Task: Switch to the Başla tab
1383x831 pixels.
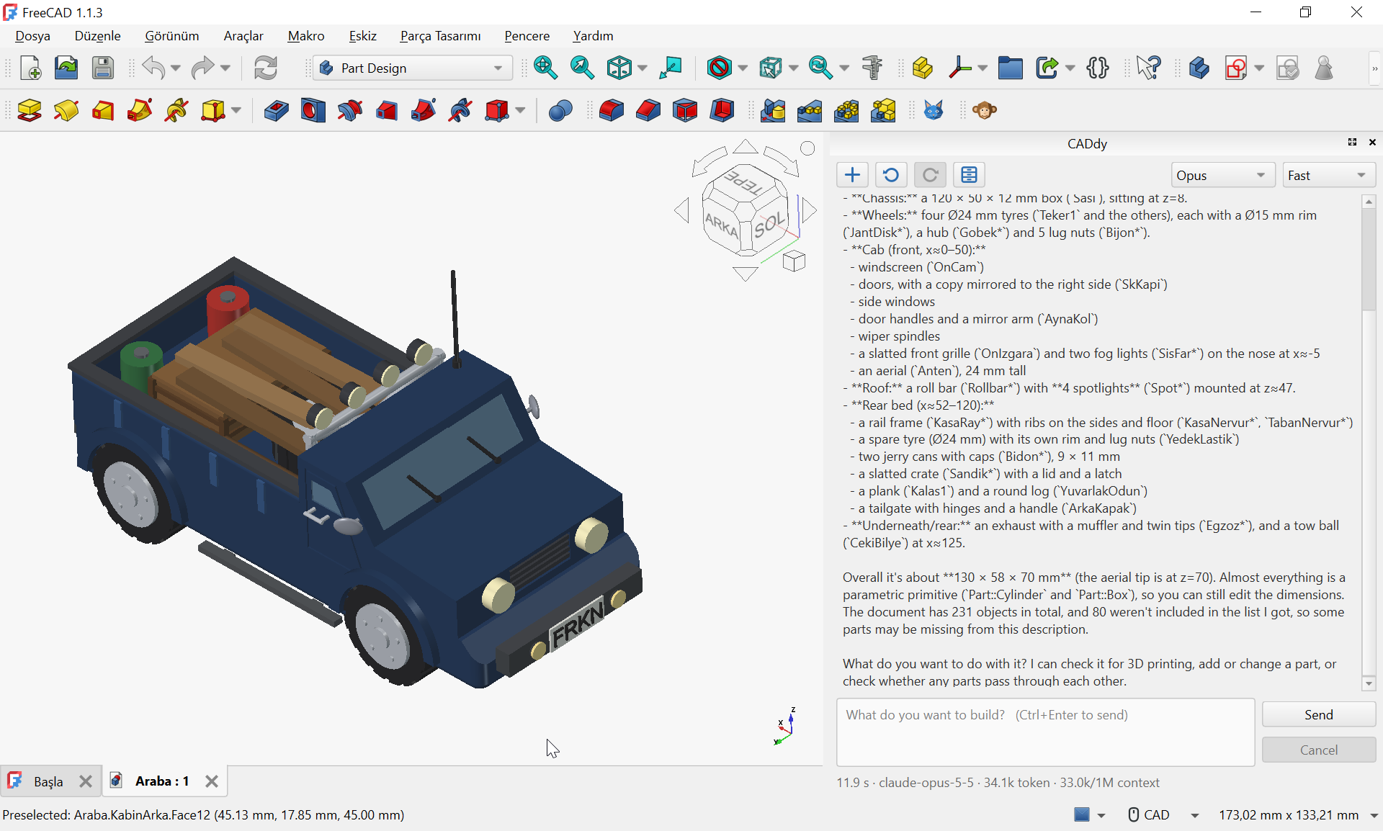Action: pyautogui.click(x=48, y=781)
